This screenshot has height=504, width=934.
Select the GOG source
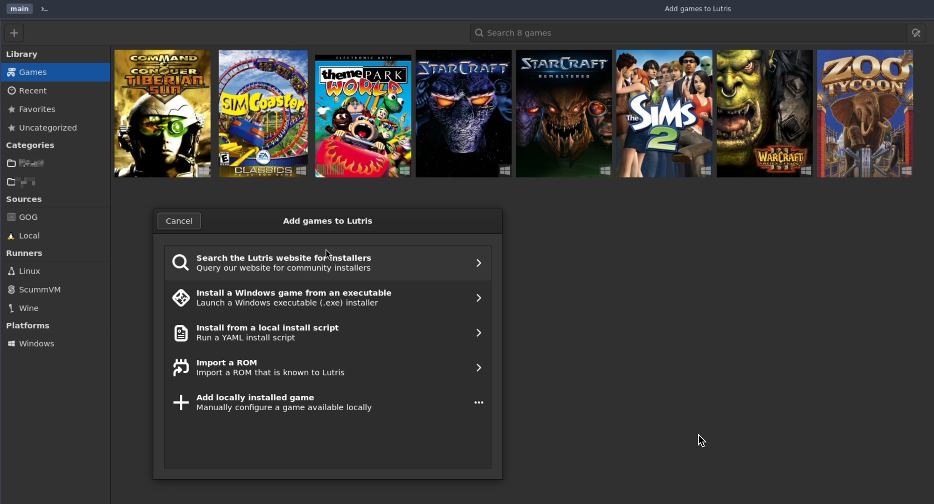click(55, 217)
